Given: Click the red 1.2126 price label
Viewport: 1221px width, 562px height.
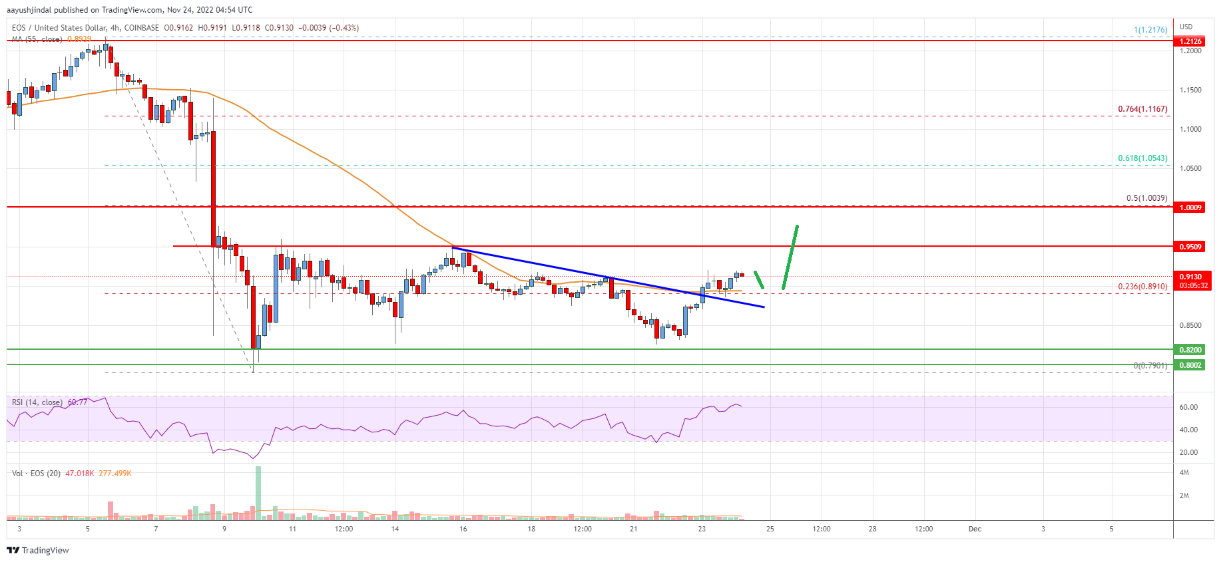Looking at the screenshot, I should coord(1190,41).
